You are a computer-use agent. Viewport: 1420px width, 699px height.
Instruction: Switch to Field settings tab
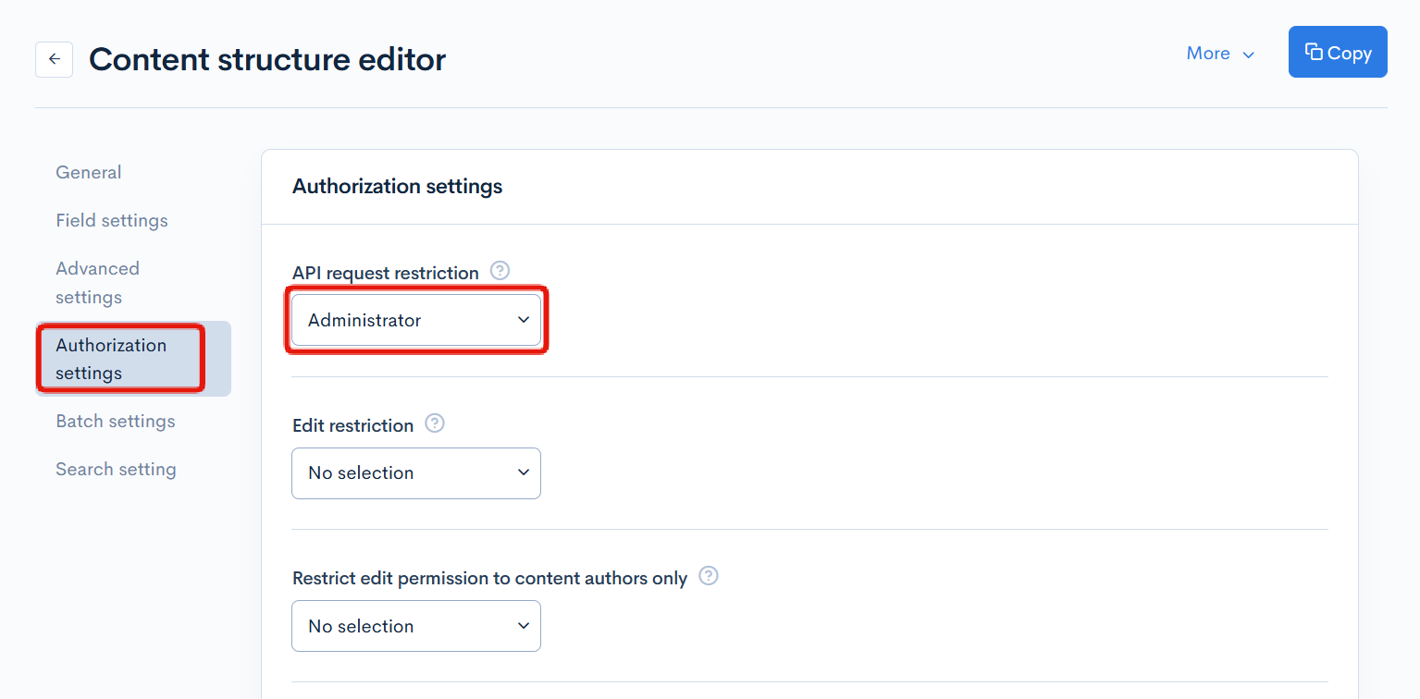click(112, 220)
